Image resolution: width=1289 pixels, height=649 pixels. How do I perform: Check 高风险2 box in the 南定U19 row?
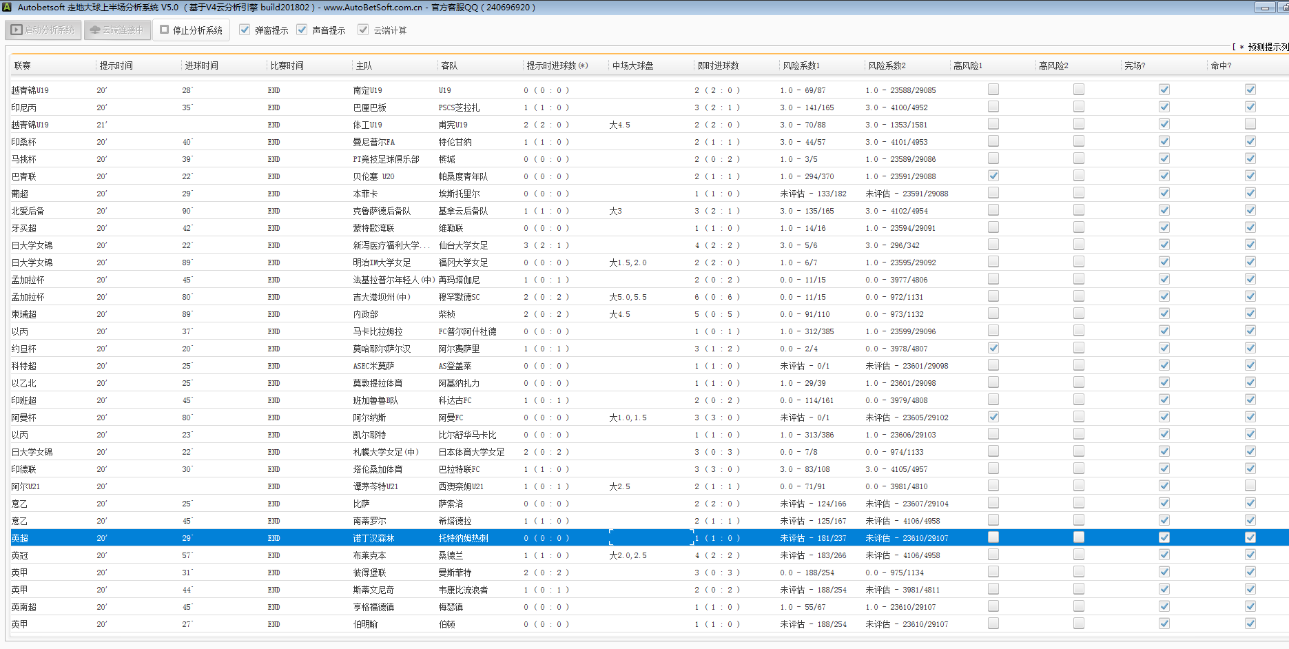1078,90
